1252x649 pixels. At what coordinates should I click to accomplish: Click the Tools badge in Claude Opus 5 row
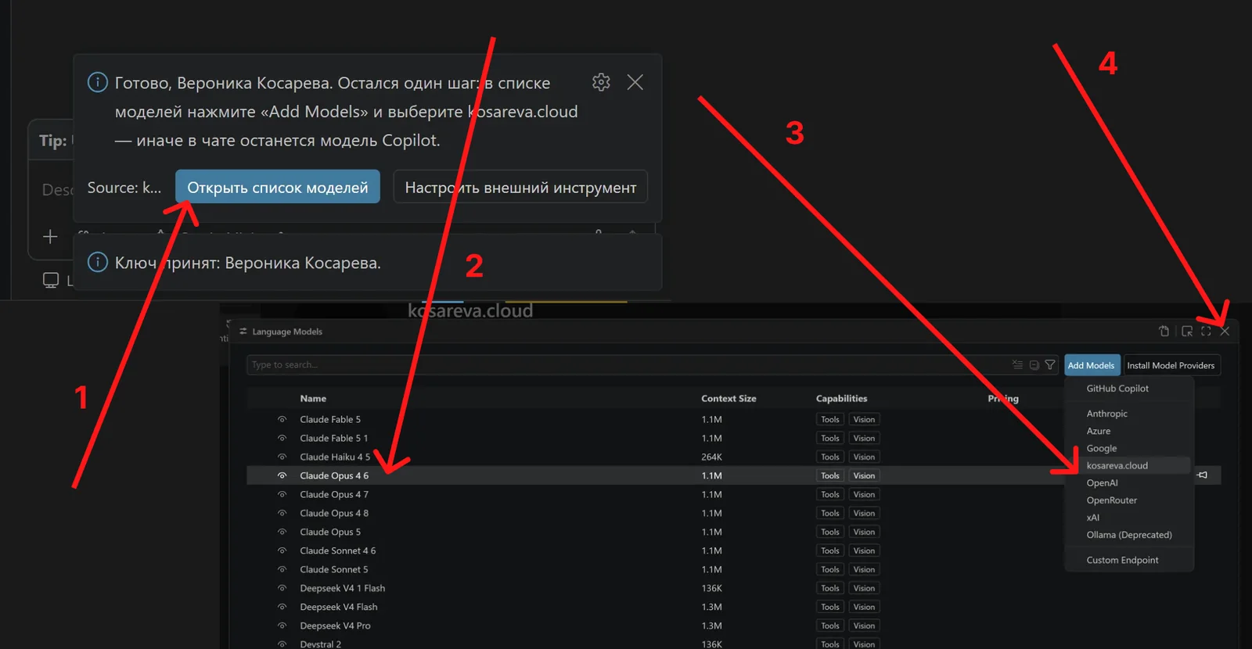tap(830, 532)
